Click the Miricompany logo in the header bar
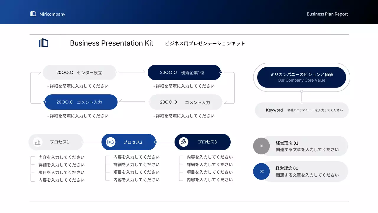The width and height of the screenshot is (378, 213). (33, 14)
